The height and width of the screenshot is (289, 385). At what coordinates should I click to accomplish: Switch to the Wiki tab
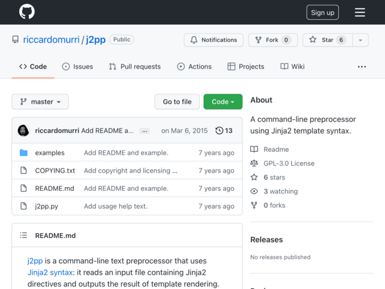click(292, 67)
